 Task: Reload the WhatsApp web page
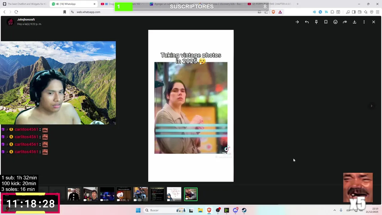(16, 12)
